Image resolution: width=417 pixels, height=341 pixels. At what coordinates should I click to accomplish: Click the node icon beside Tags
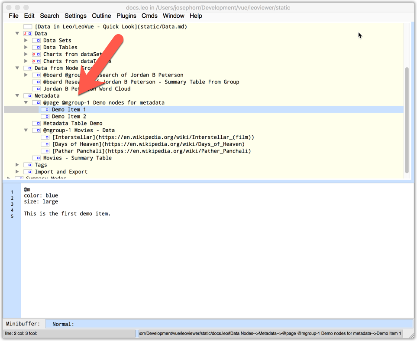[x=28, y=165]
